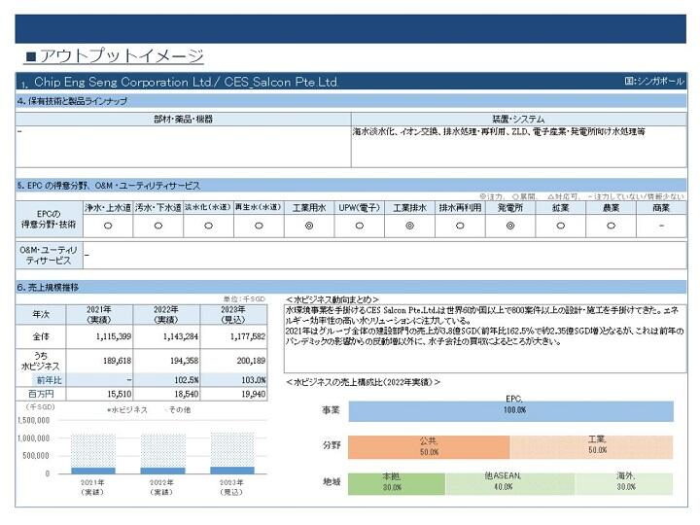Click the green 本拠 30.0% bar segment
The width and height of the screenshot is (700, 525).
coord(397,483)
